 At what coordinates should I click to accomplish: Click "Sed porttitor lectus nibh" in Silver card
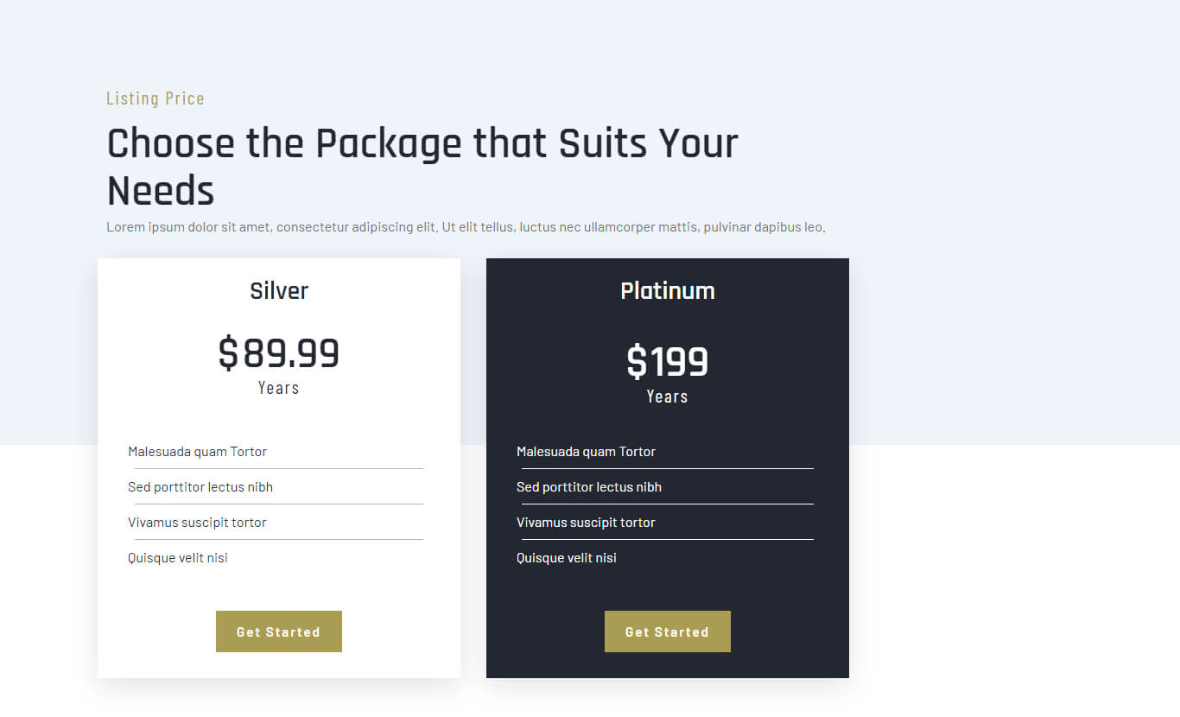(x=200, y=487)
